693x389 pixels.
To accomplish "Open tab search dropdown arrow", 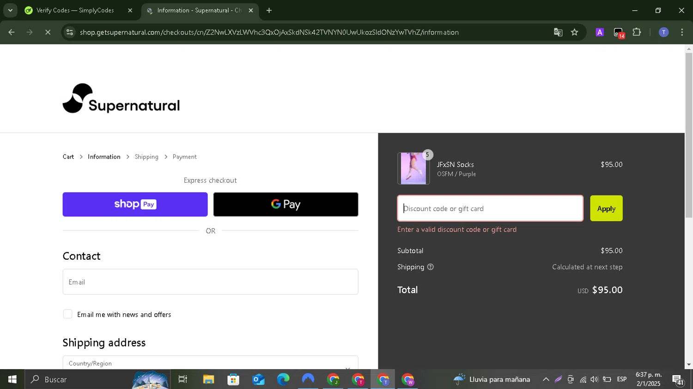I will [10, 10].
